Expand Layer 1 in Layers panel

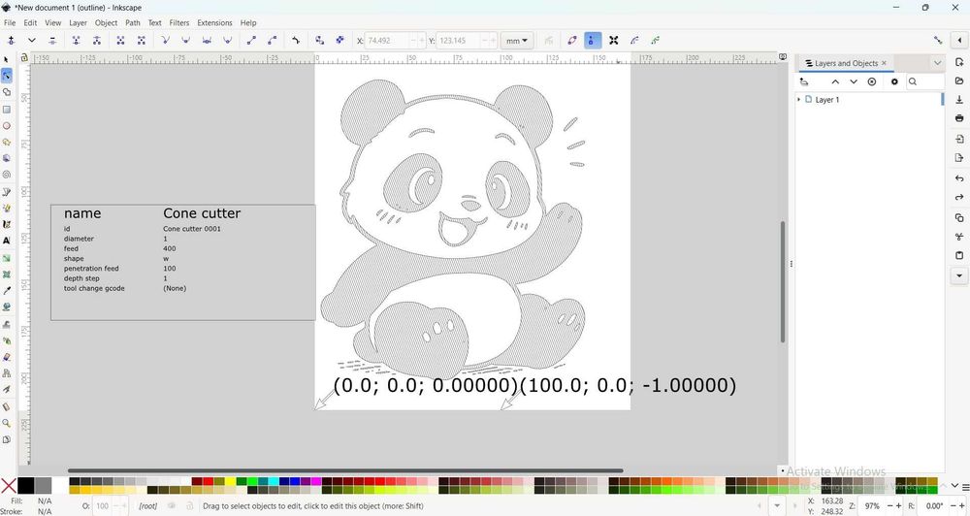click(798, 100)
